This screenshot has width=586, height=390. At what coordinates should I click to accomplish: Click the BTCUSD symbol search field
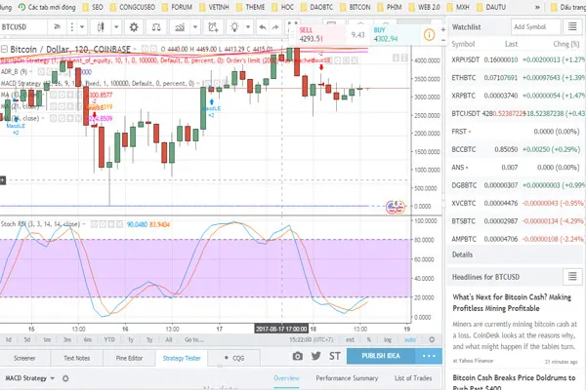(23, 27)
